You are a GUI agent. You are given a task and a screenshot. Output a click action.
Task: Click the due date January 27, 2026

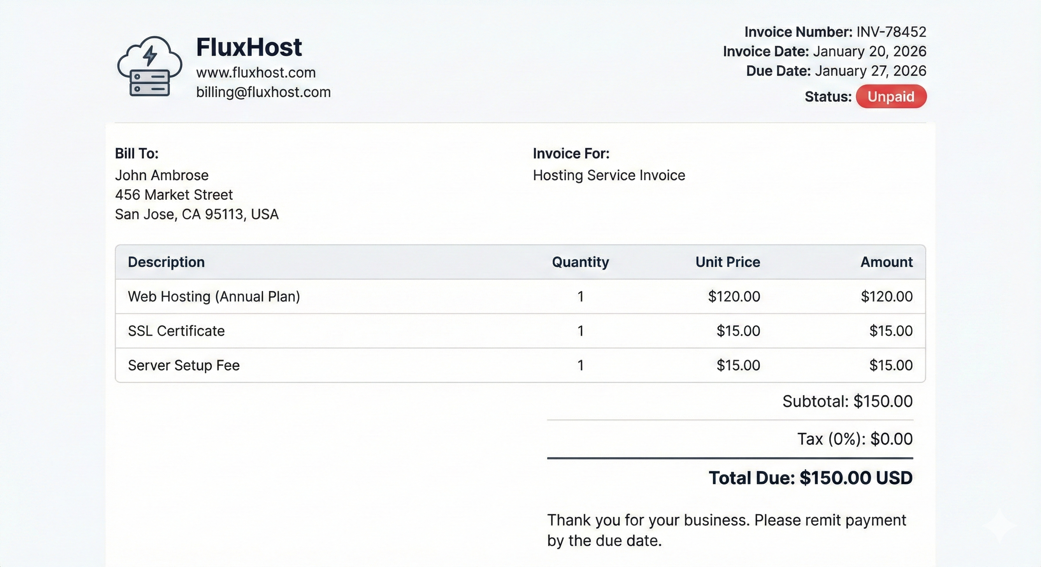(870, 71)
